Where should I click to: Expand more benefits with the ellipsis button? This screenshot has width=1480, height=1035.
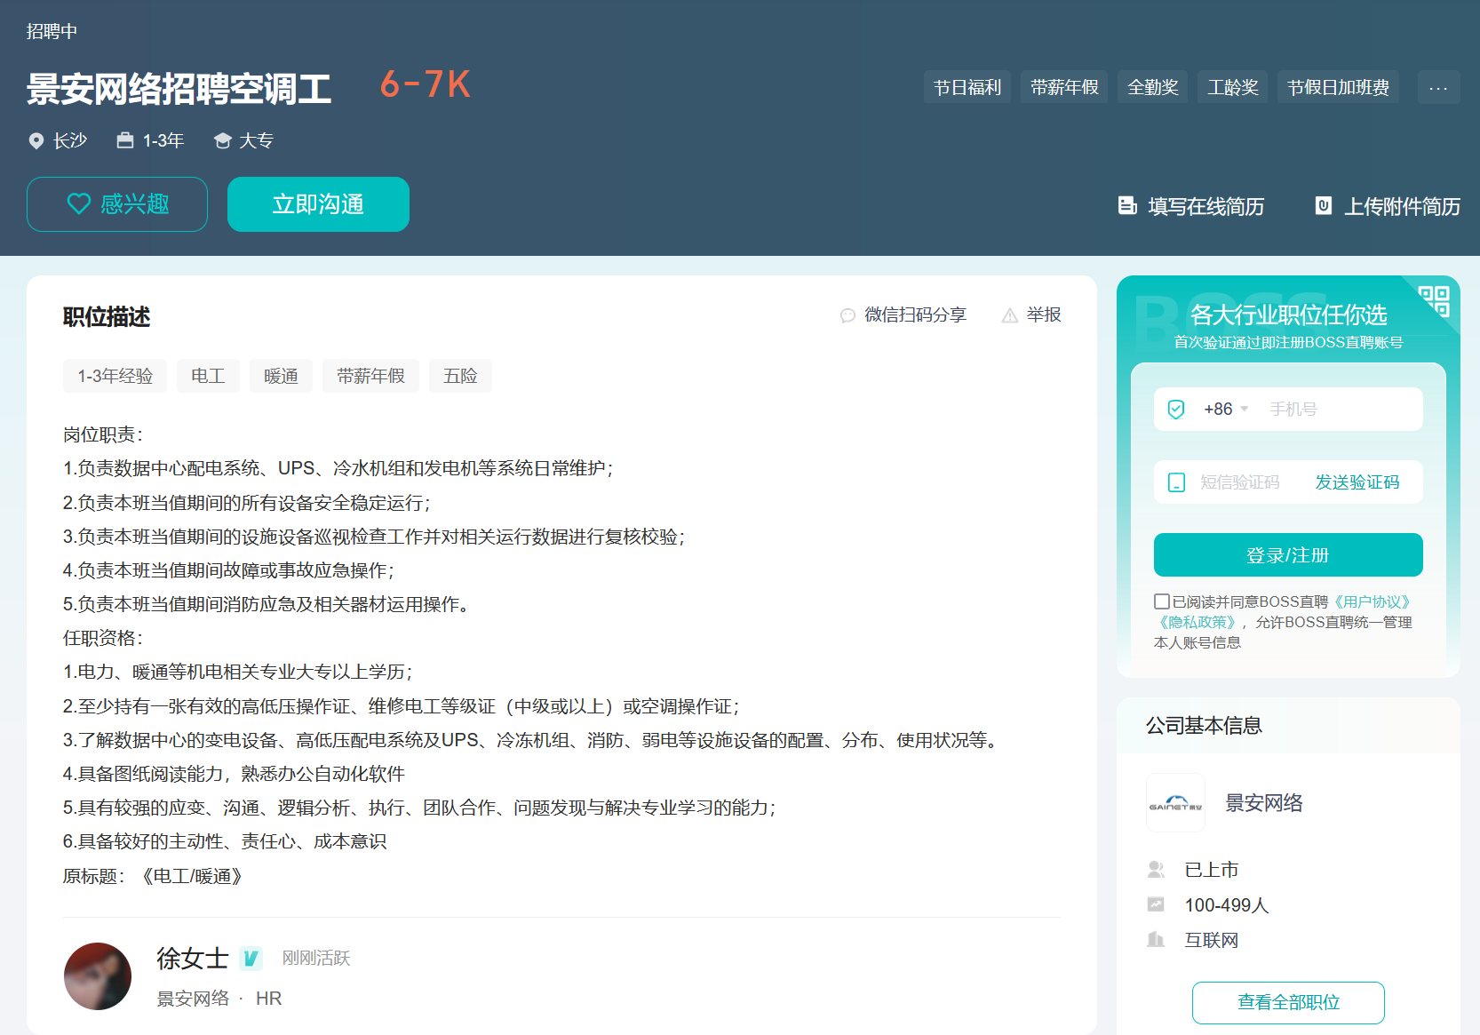click(x=1438, y=87)
